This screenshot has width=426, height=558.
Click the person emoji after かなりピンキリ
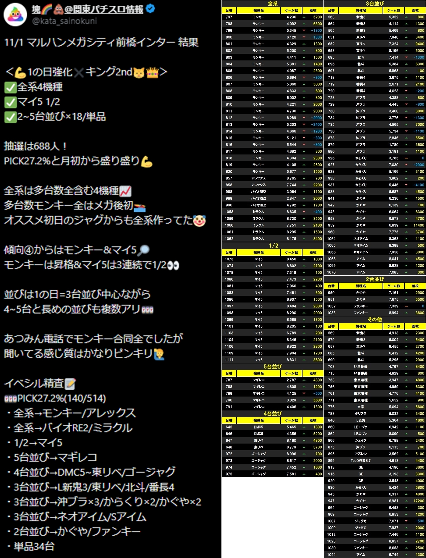tap(159, 354)
